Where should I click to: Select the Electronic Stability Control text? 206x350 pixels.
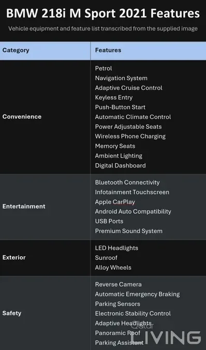pos(133,314)
